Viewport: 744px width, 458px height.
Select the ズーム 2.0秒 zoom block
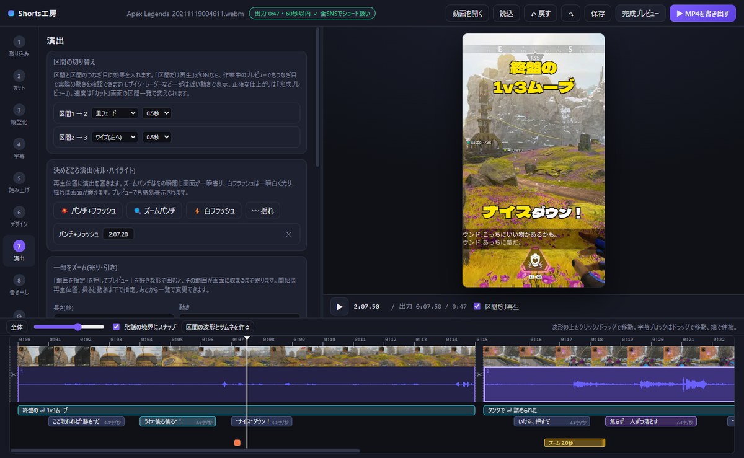574,443
